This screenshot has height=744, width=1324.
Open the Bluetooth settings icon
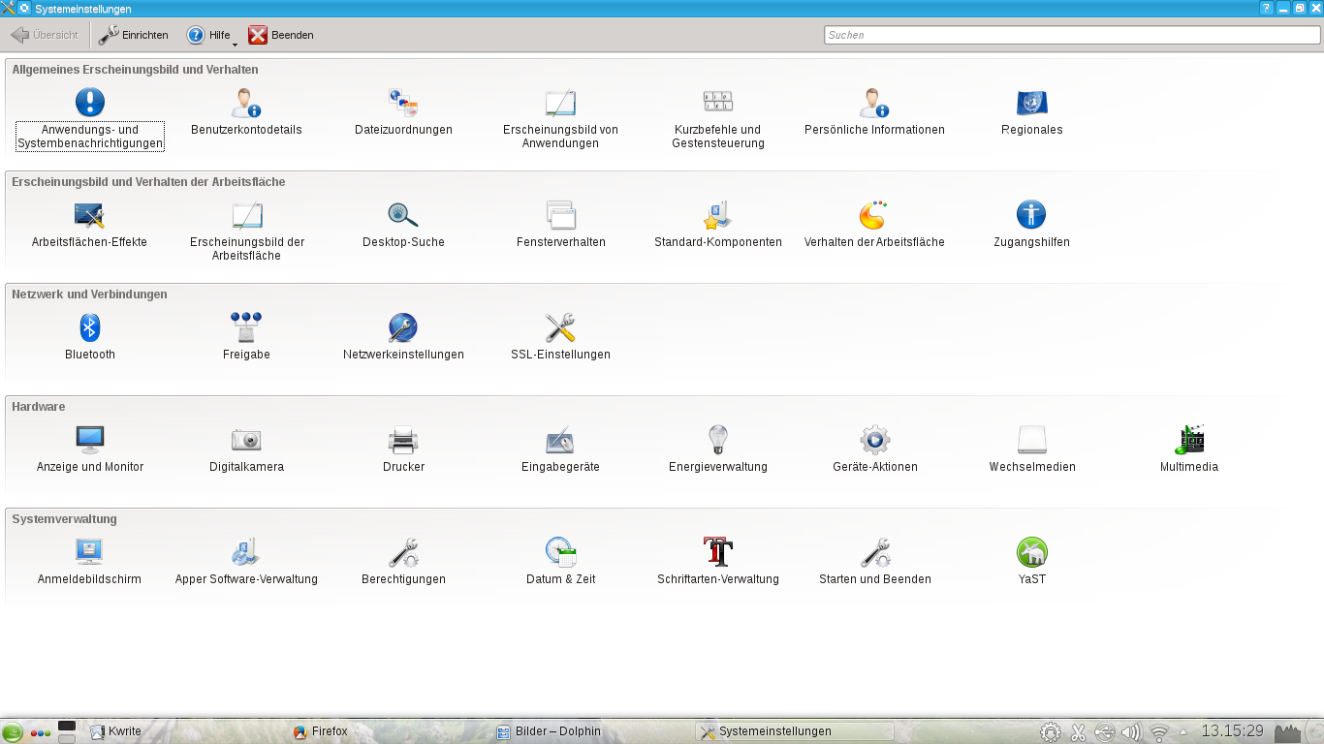[x=90, y=328]
